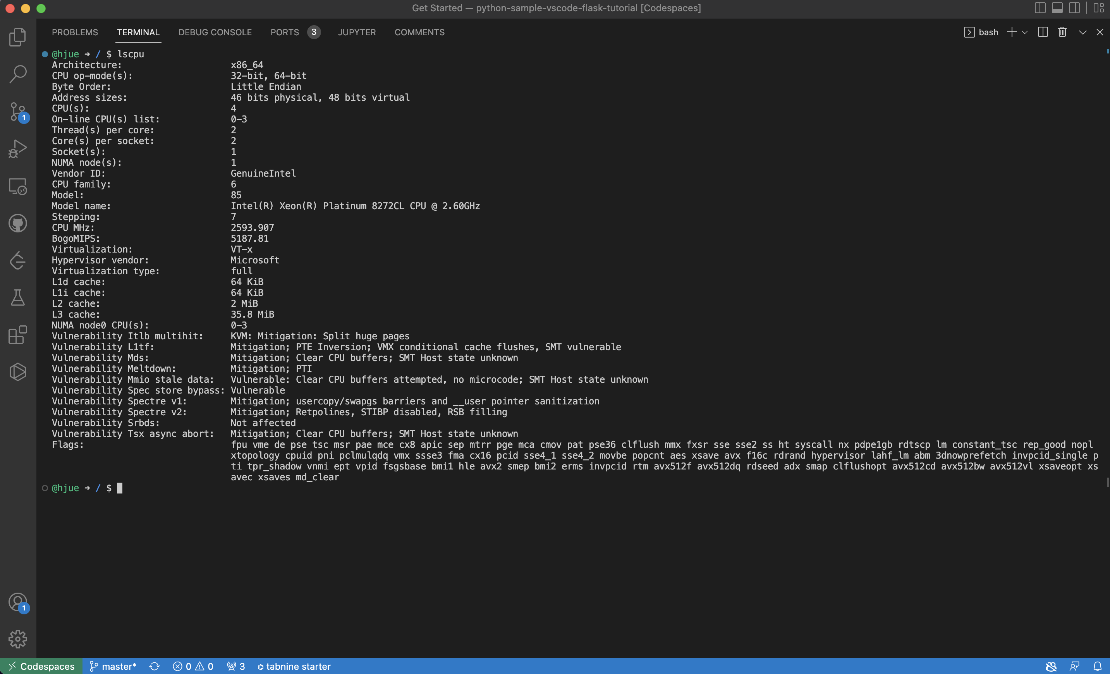Open the Search view icon
Viewport: 1110px width, 674px height.
click(x=17, y=74)
